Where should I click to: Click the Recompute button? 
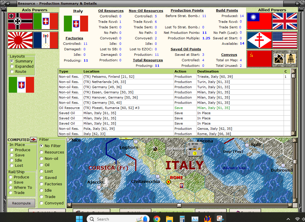point(21,203)
